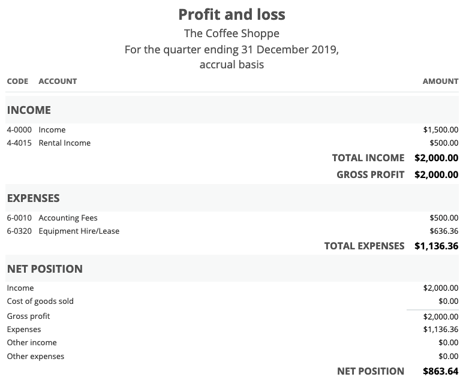
Task: Click the Other income summary line
Action: coord(232,343)
